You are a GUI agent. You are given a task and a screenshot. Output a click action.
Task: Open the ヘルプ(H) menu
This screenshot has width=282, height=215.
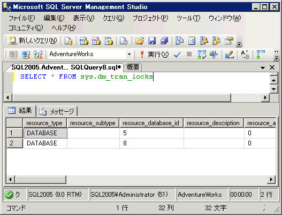64,28
